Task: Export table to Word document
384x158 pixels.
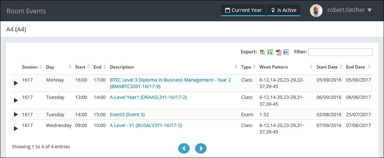Action: point(286,52)
